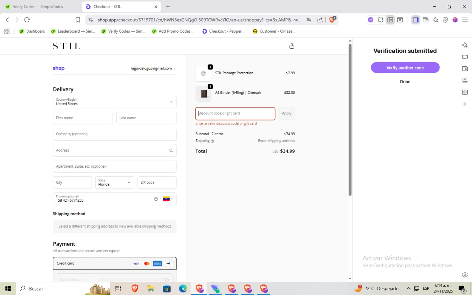Click the STIL store logo
This screenshot has height=295, width=472.
(x=67, y=46)
